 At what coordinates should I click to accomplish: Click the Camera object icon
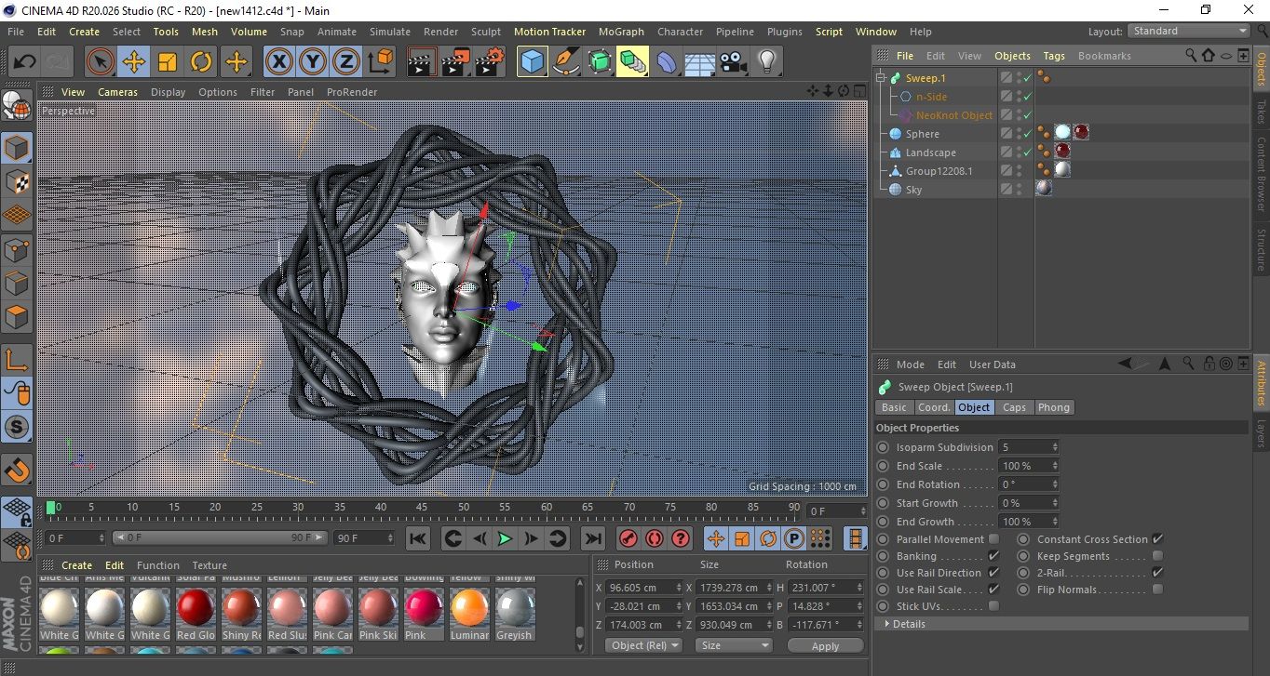pyautogui.click(x=734, y=62)
